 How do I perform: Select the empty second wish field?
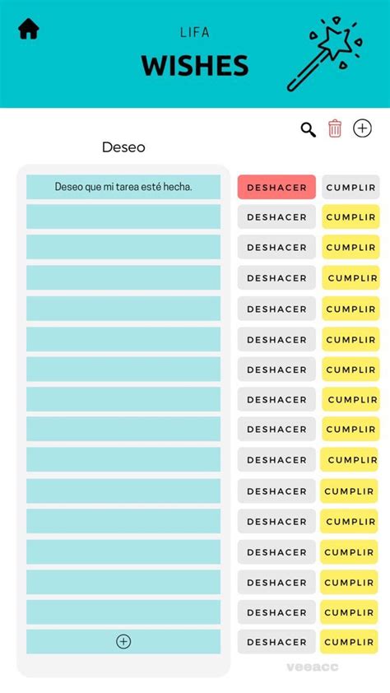tap(123, 216)
